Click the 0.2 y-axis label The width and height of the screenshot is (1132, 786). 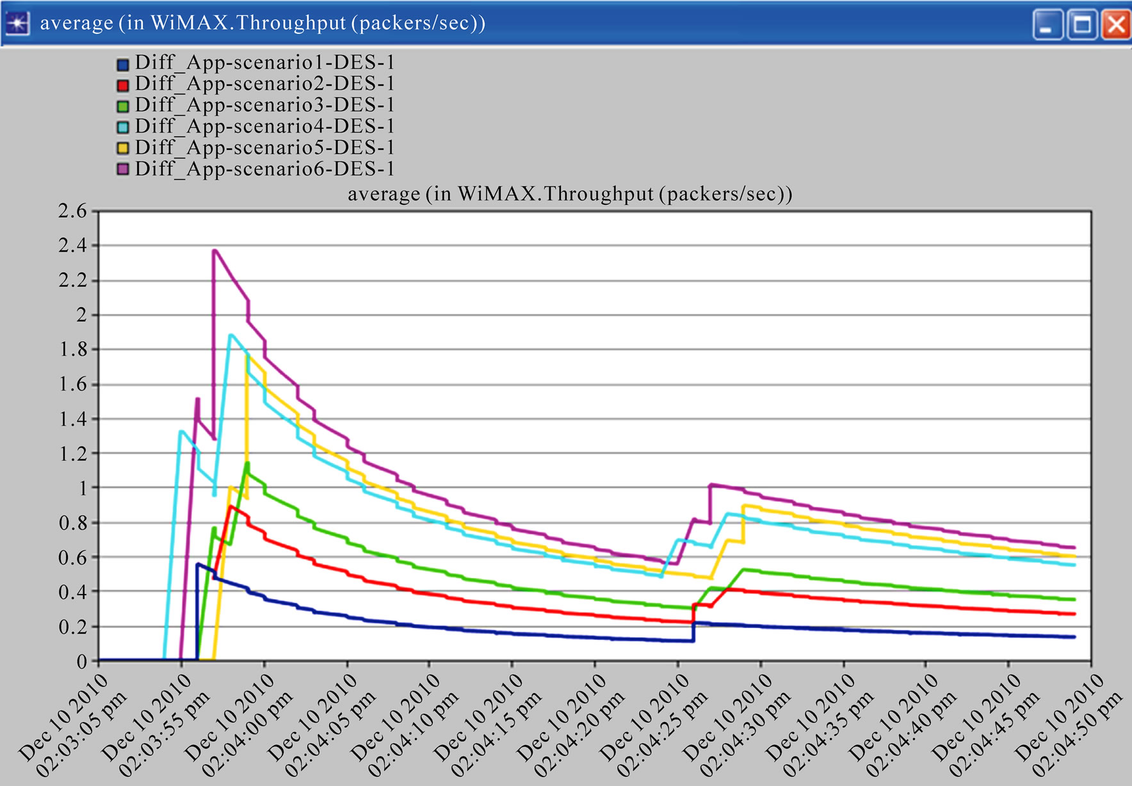[x=72, y=627]
